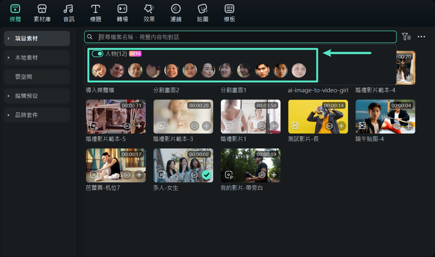Viewport: 435px width, 257px height.
Task: Click the preview camera icon on 婚禮影片範本-5
Action: click(x=127, y=126)
